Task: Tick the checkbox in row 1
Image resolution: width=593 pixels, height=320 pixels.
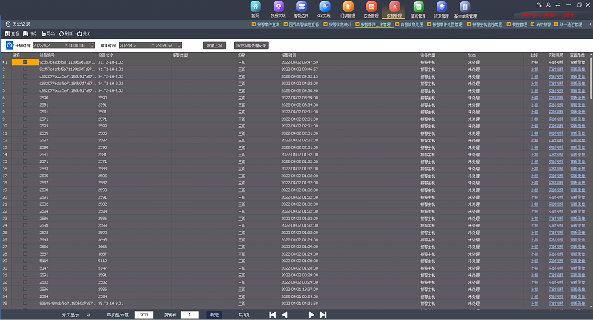Action: (25, 62)
